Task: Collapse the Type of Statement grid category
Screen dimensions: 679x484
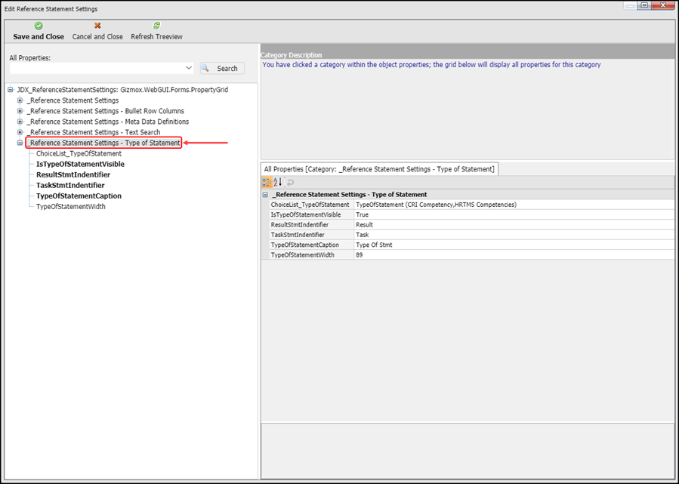Action: click(x=266, y=195)
